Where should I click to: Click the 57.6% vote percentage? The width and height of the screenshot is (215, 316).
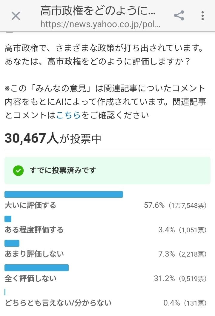pos(154,205)
